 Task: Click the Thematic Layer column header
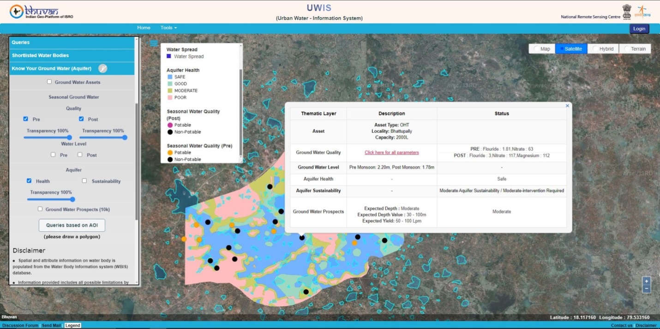(x=318, y=114)
